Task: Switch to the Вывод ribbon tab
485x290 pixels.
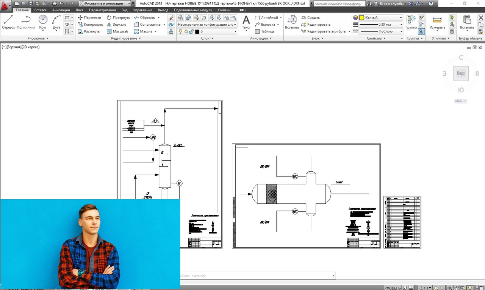Action: click(163, 10)
